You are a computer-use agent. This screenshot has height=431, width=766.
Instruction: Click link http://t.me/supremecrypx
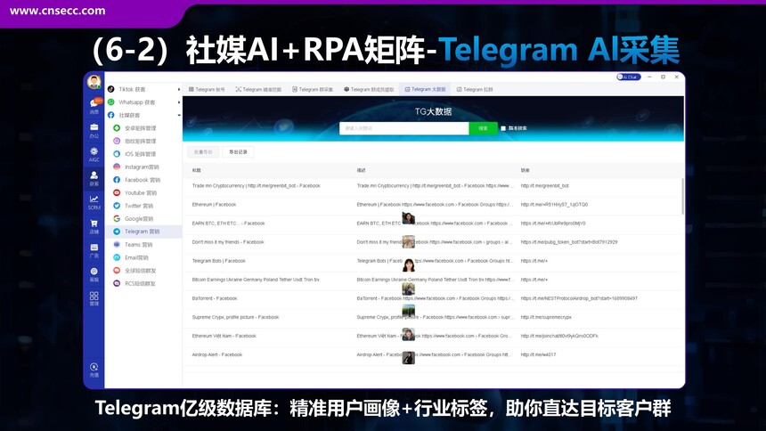(546, 317)
